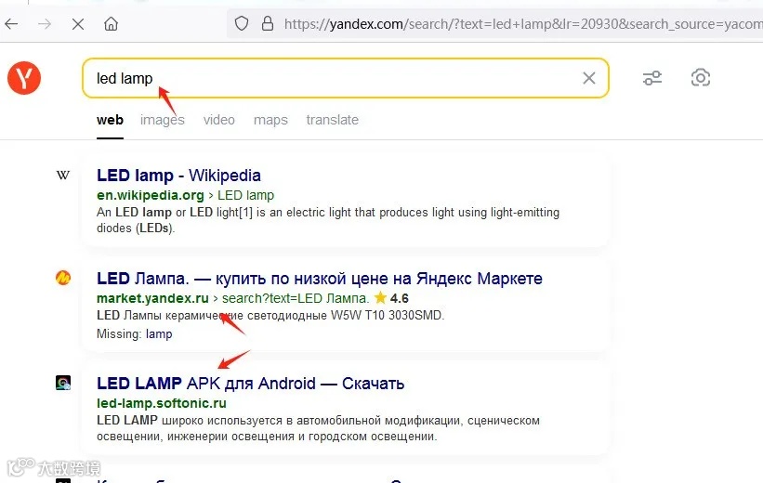The width and height of the screenshot is (763, 483).
Task: Click the en.wikipedia.org green URL
Action: pyautogui.click(x=151, y=195)
